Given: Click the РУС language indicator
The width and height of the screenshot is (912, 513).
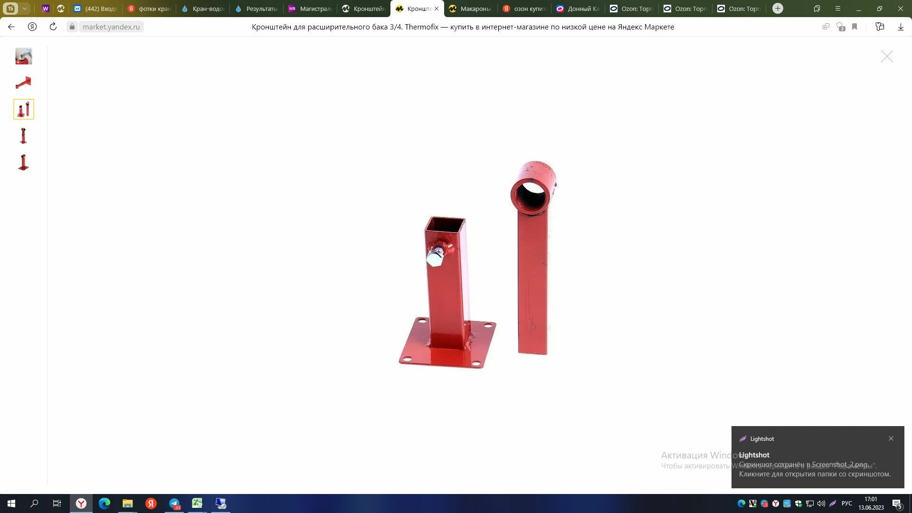Looking at the screenshot, I should point(846,503).
